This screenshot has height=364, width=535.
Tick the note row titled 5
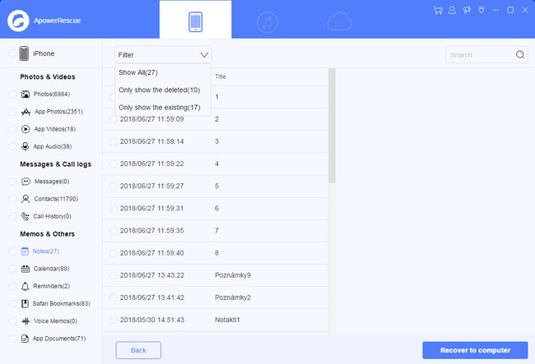(113, 187)
